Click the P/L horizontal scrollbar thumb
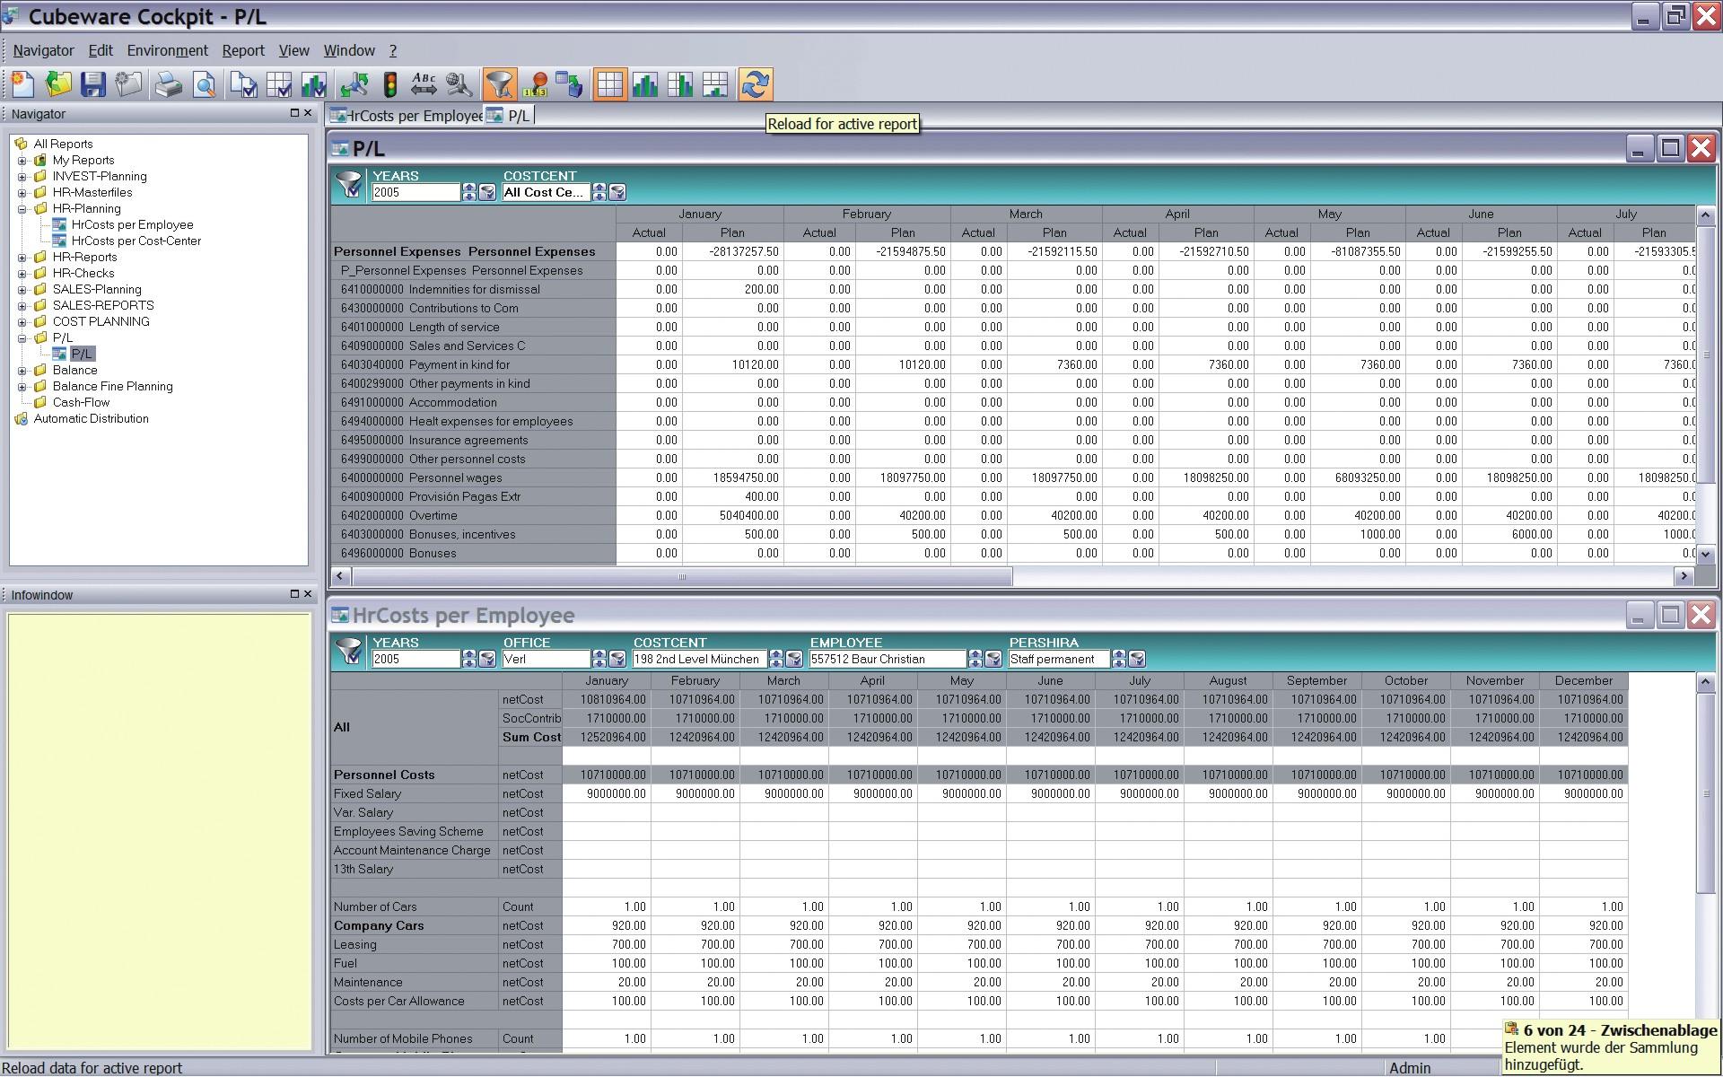The image size is (1723, 1077). (682, 576)
